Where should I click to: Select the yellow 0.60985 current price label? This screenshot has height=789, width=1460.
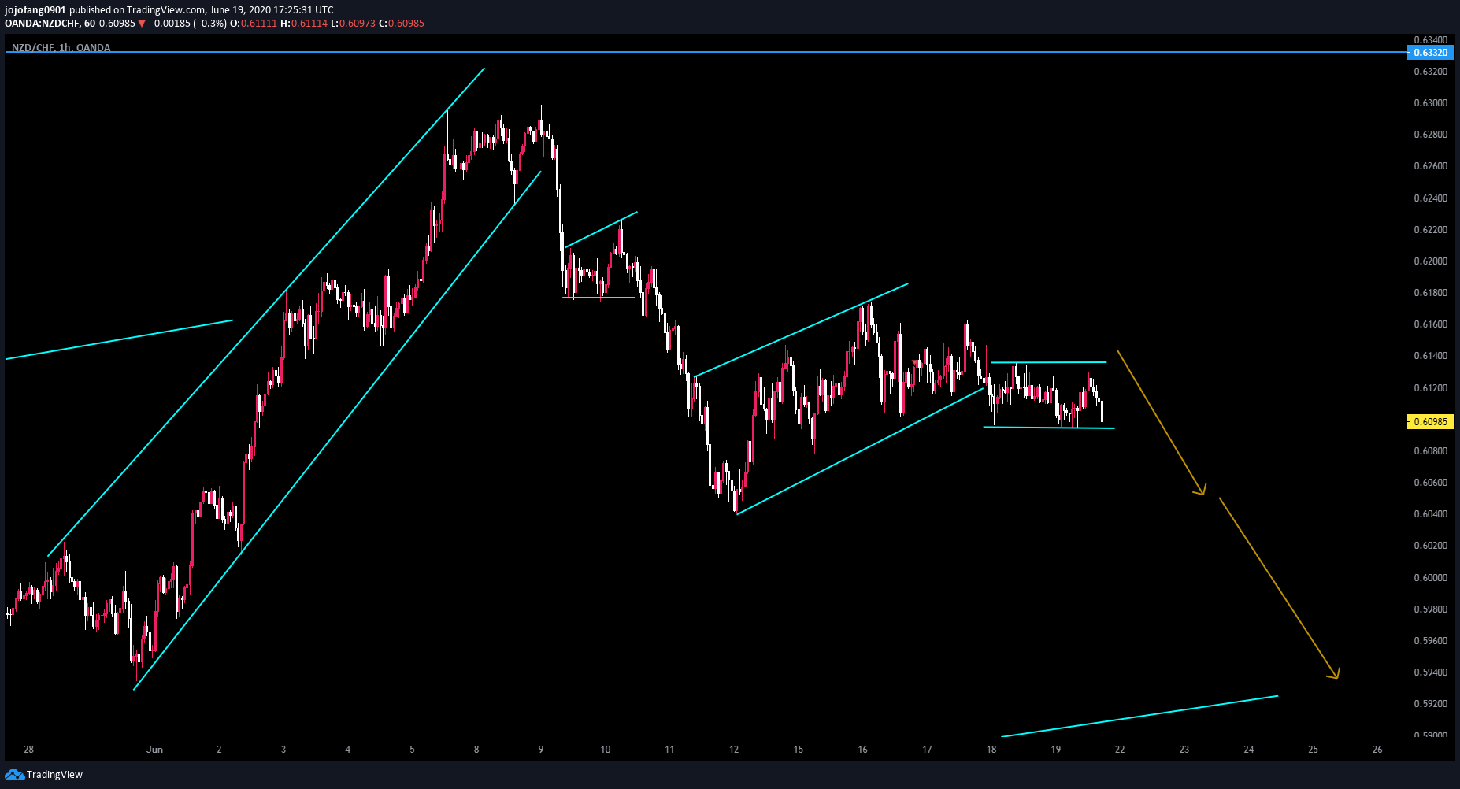click(x=1430, y=421)
